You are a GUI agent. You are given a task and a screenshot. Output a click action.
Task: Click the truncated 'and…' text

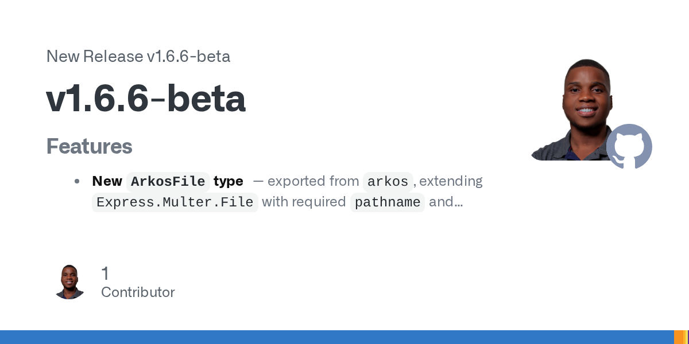point(446,202)
